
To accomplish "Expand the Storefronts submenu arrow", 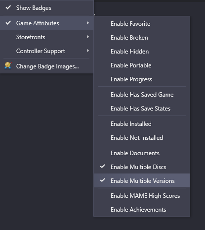I will coord(88,37).
